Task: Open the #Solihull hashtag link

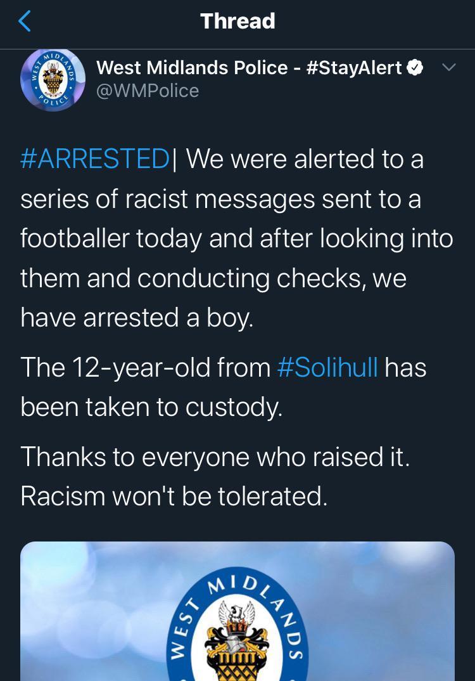Action: [327, 367]
